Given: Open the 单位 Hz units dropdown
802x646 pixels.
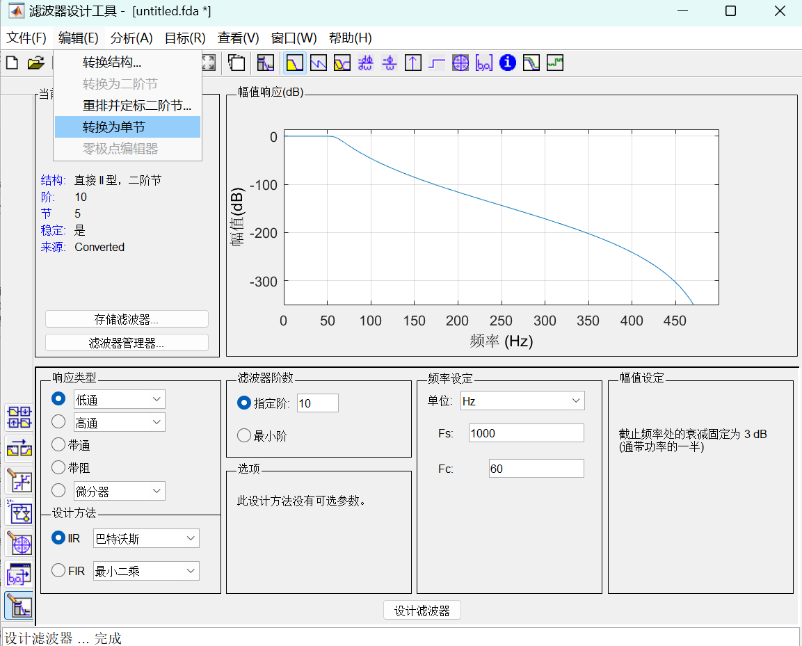Looking at the screenshot, I should coord(522,401).
